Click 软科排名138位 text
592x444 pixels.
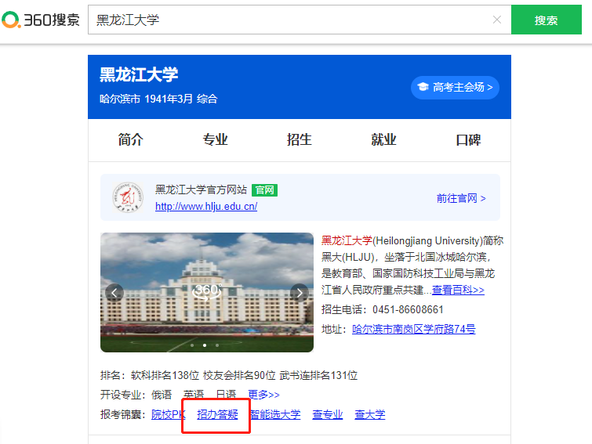(x=165, y=375)
